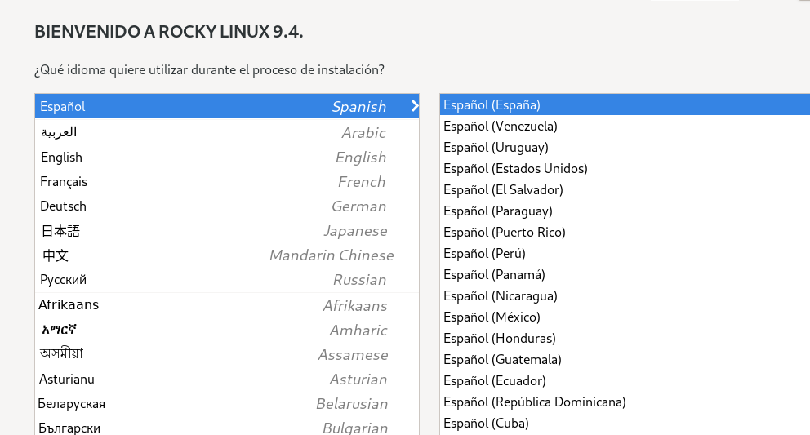This screenshot has height=435, width=810.
Task: Select the Mandarin Chinese row
Action: tap(227, 255)
